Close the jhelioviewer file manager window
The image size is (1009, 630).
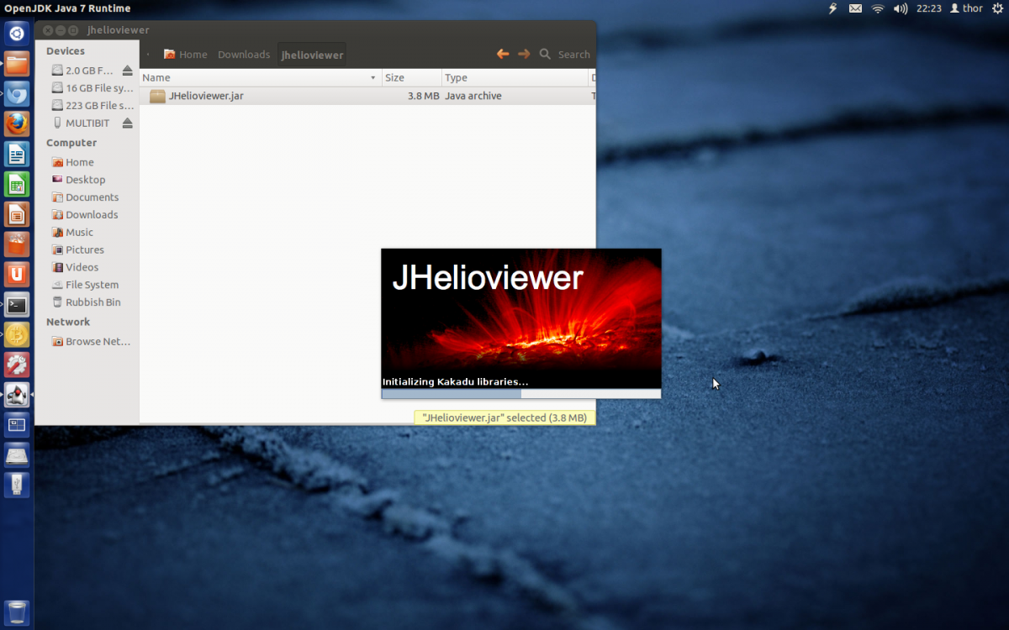pos(48,30)
